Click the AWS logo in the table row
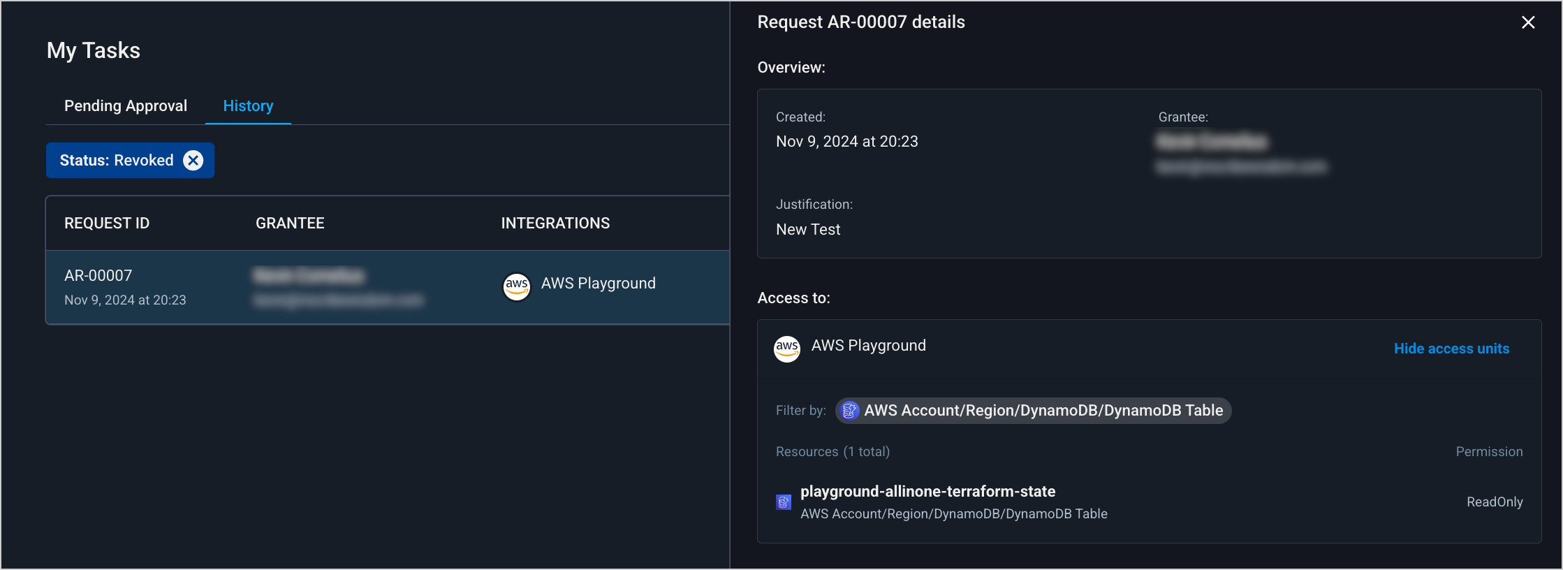The image size is (1563, 570). [517, 286]
